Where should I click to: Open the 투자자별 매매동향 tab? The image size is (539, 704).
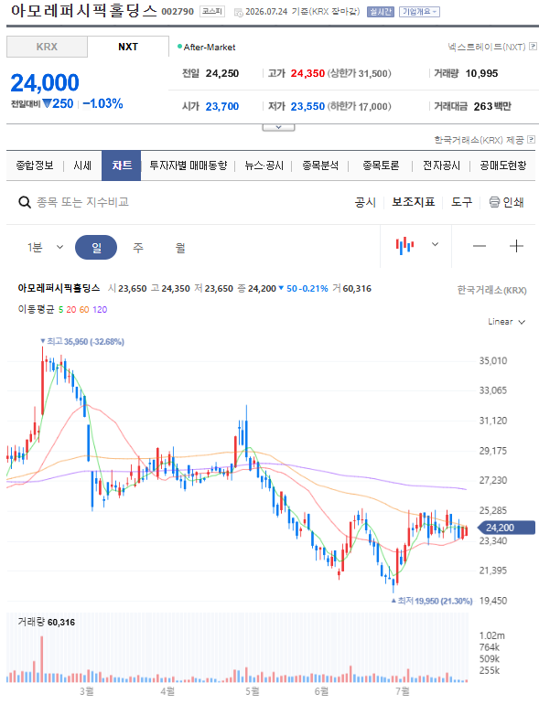tap(189, 165)
